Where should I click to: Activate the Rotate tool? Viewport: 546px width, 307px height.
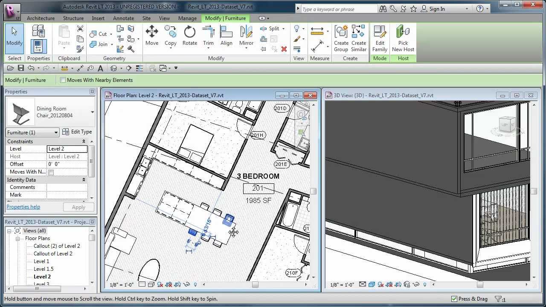(x=189, y=38)
